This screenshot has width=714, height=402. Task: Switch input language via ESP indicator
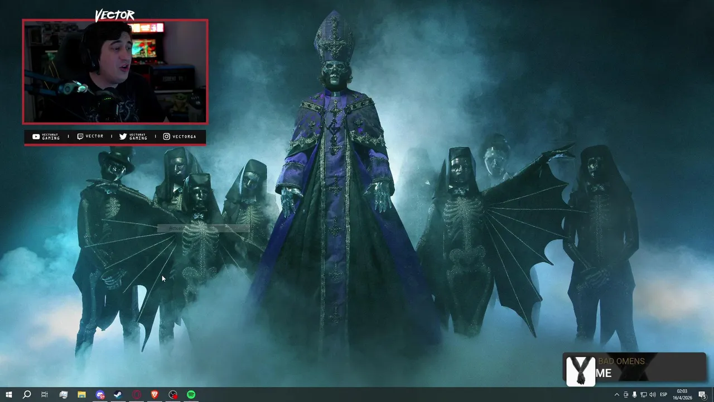click(x=664, y=395)
